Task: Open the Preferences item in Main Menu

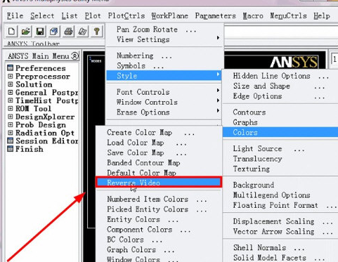Action: pyautogui.click(x=41, y=68)
